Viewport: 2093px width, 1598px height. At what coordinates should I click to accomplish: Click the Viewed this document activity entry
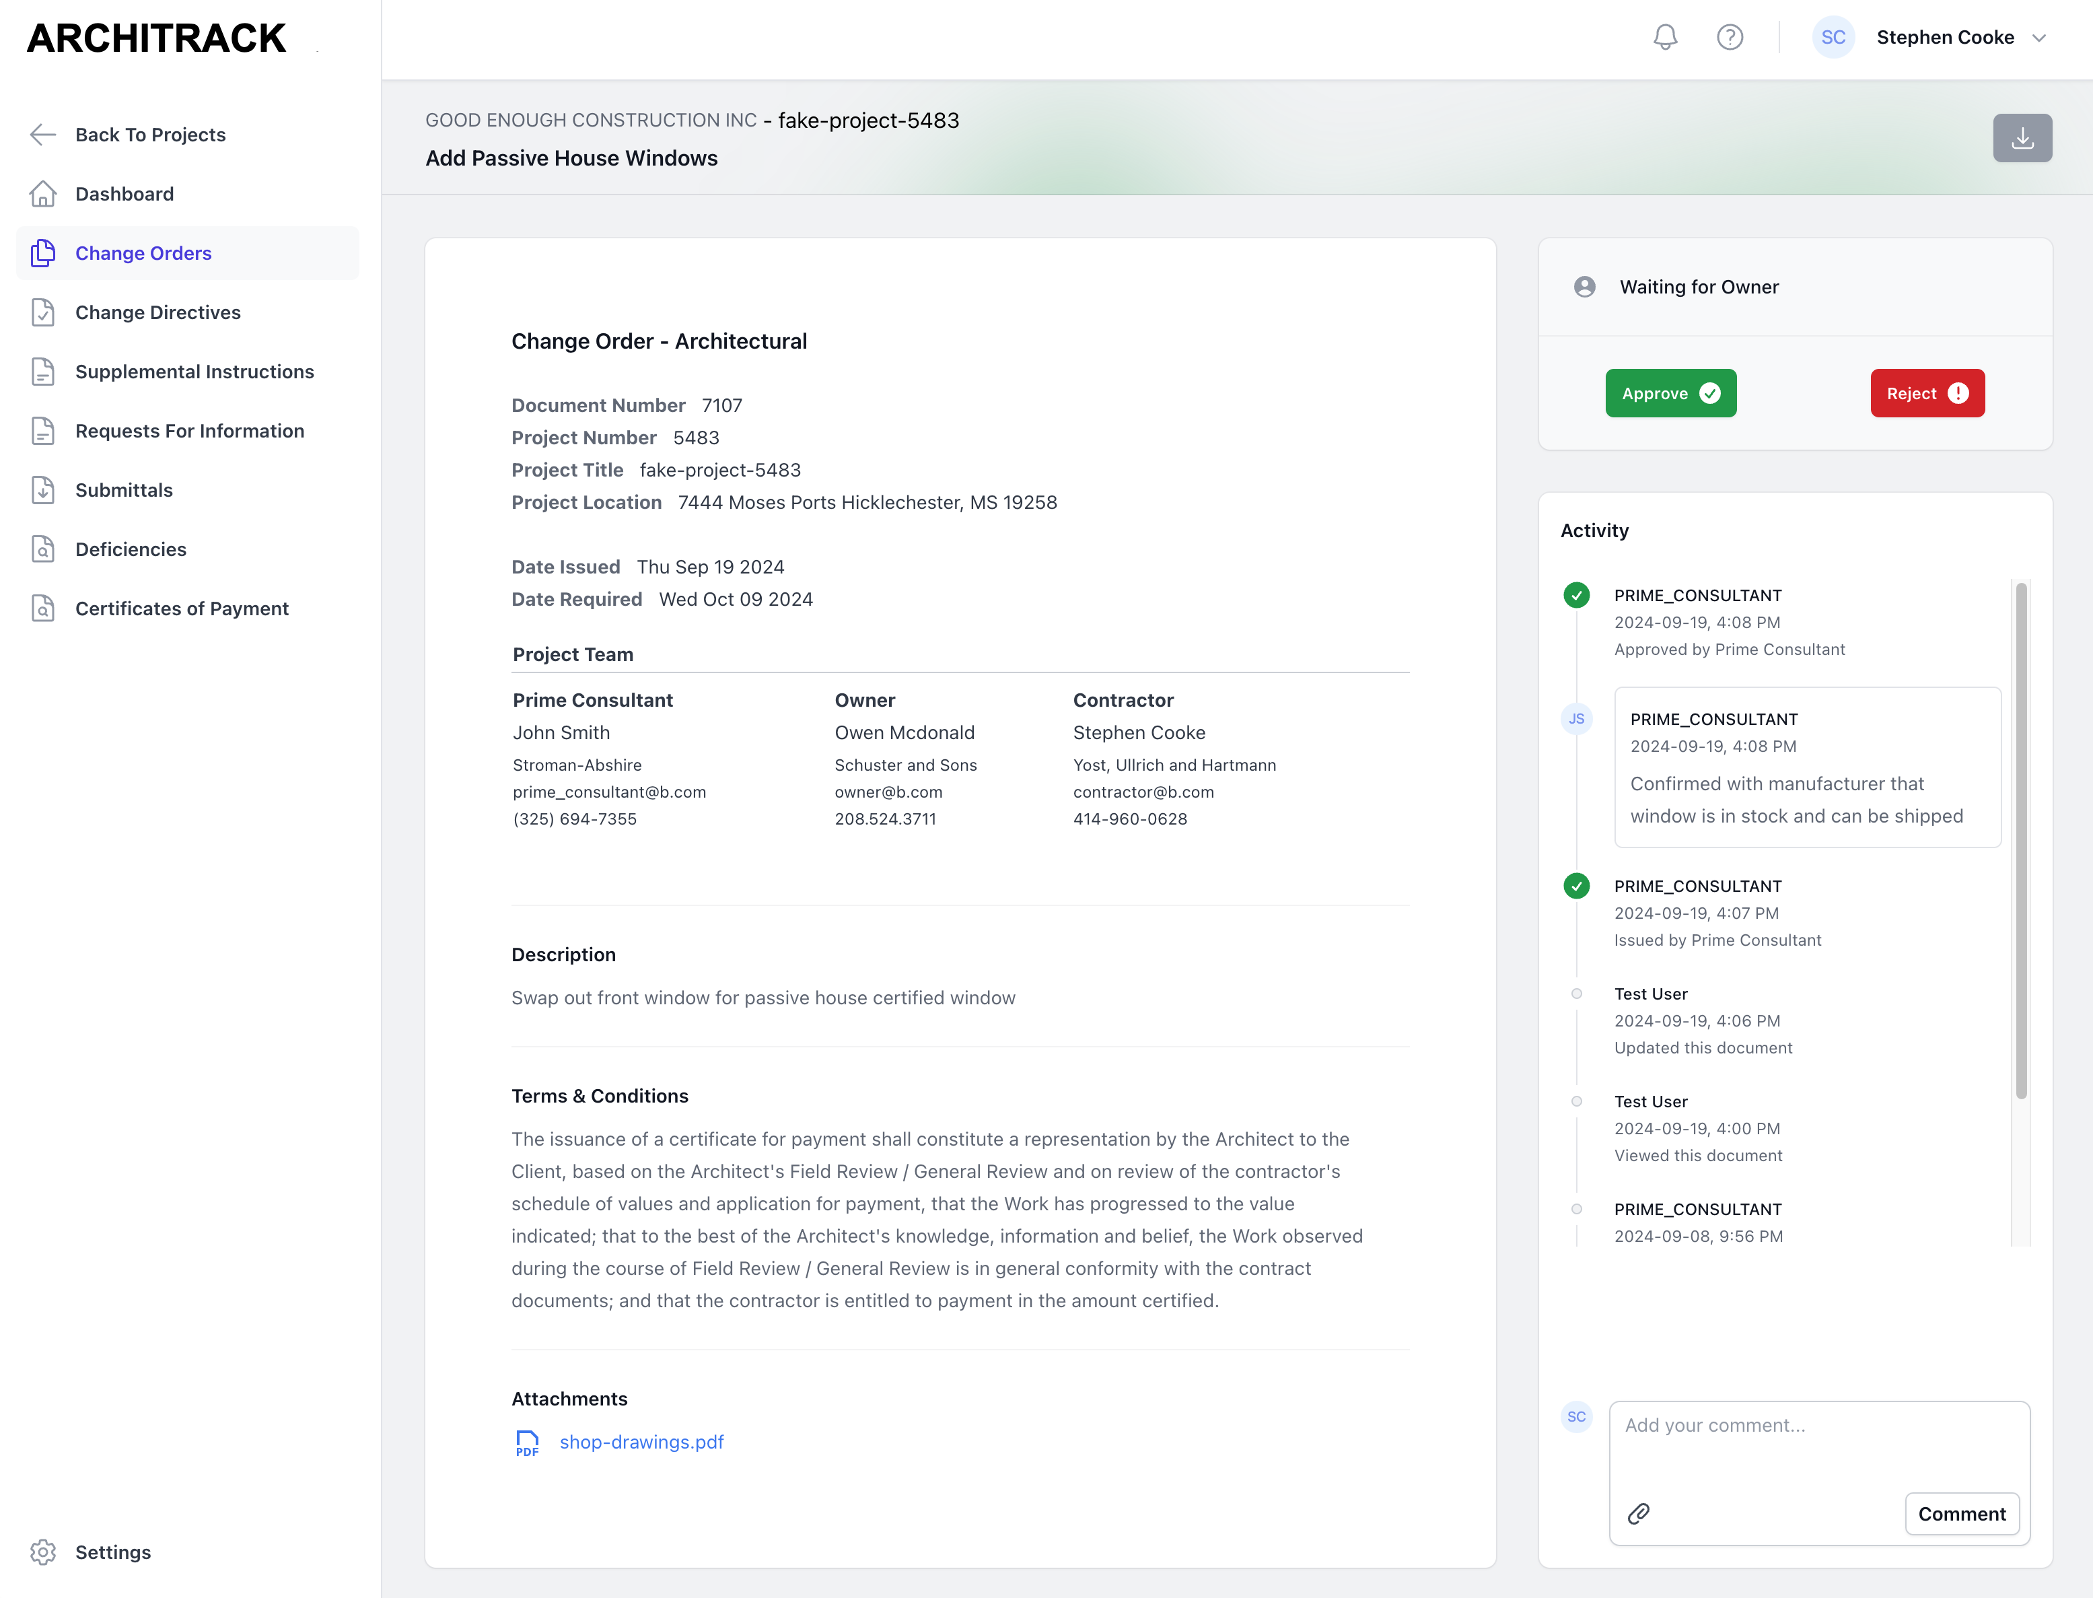(1697, 1154)
